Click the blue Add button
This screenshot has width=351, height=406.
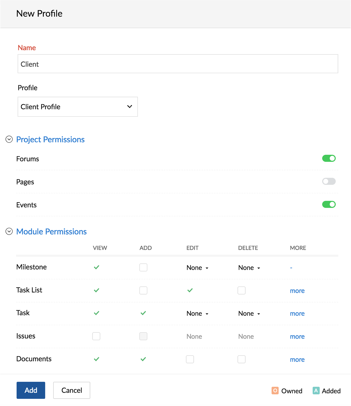tap(31, 390)
